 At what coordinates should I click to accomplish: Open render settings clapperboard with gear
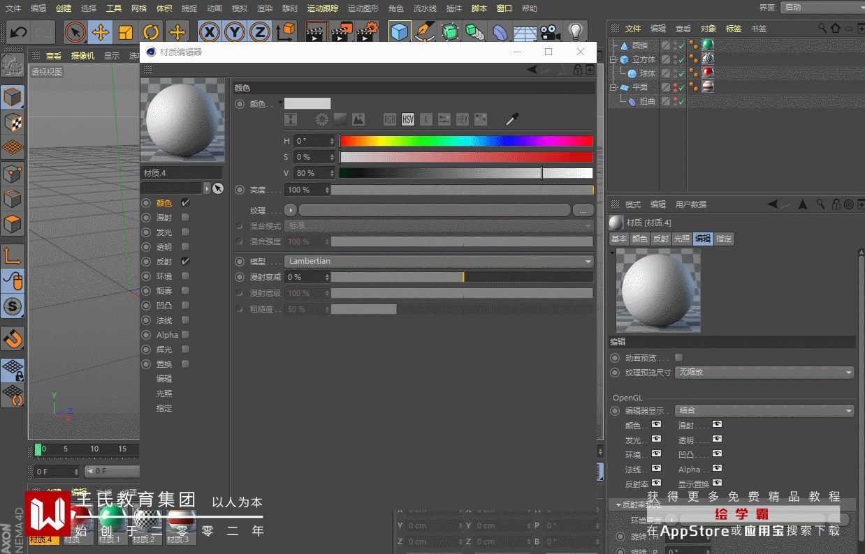[x=367, y=32]
